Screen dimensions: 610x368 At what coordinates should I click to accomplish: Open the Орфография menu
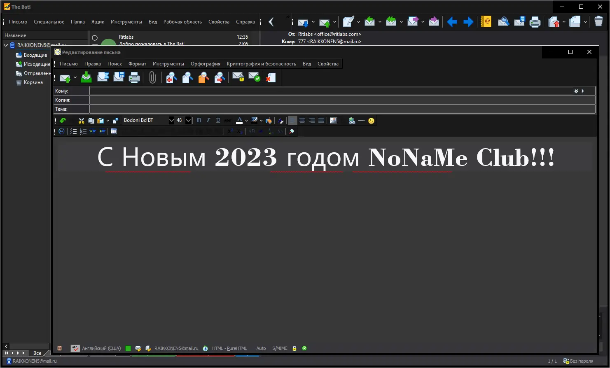point(206,63)
